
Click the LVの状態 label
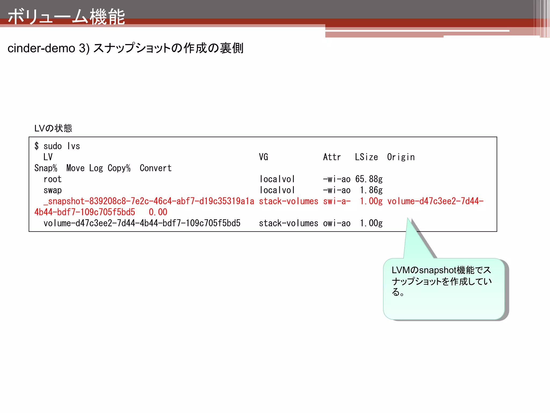53,128
